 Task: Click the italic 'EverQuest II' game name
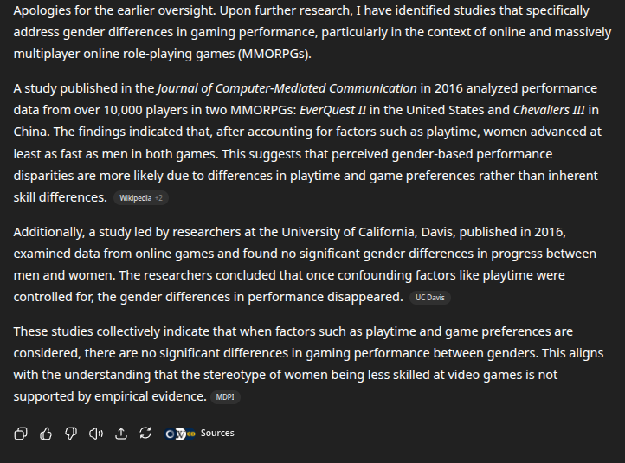(332, 110)
